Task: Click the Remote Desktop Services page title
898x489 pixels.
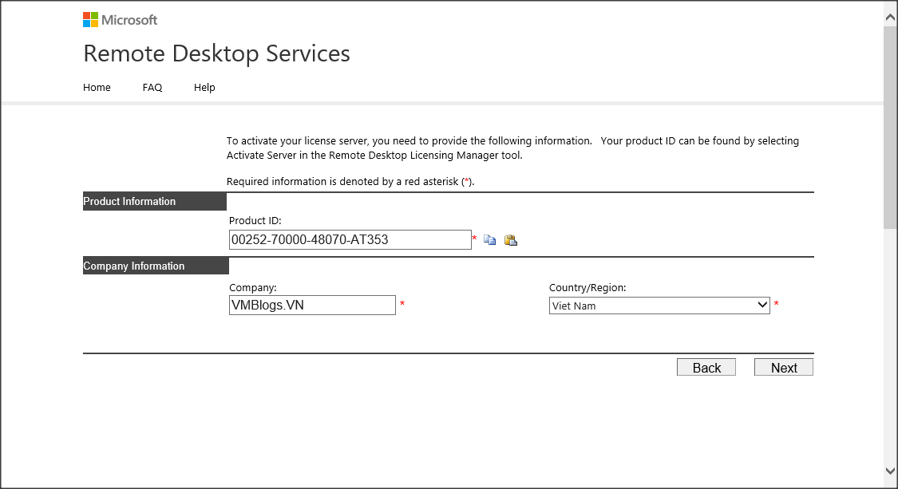Action: click(216, 53)
